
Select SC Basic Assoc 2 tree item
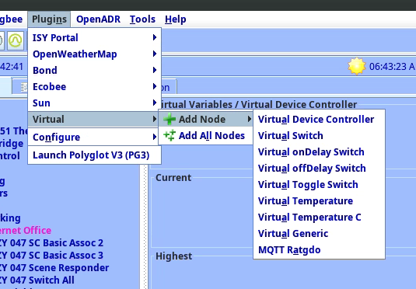[51, 243]
